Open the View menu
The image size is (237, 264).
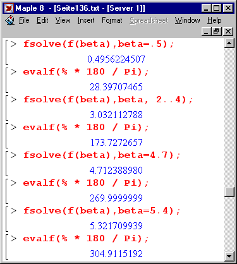[63, 20]
